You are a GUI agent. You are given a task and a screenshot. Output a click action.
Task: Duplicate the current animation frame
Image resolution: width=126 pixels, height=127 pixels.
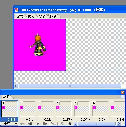pos(62,124)
